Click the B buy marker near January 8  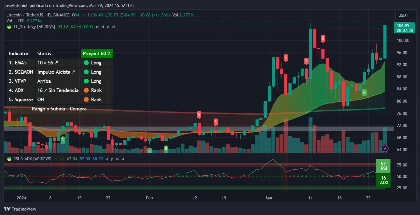[63, 140]
